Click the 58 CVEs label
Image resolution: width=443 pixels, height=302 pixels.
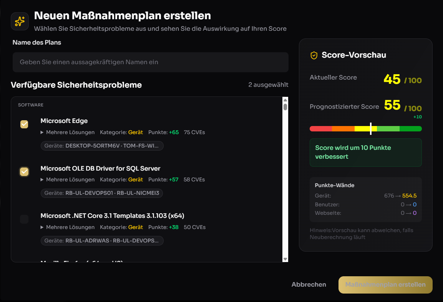click(x=194, y=179)
